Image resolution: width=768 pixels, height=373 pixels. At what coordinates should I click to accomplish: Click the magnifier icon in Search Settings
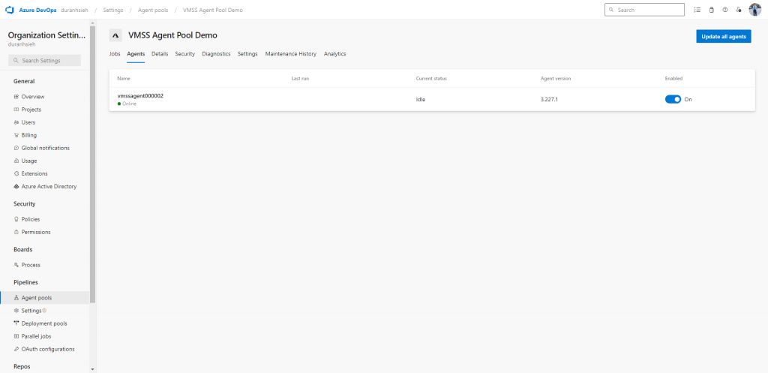click(x=16, y=60)
